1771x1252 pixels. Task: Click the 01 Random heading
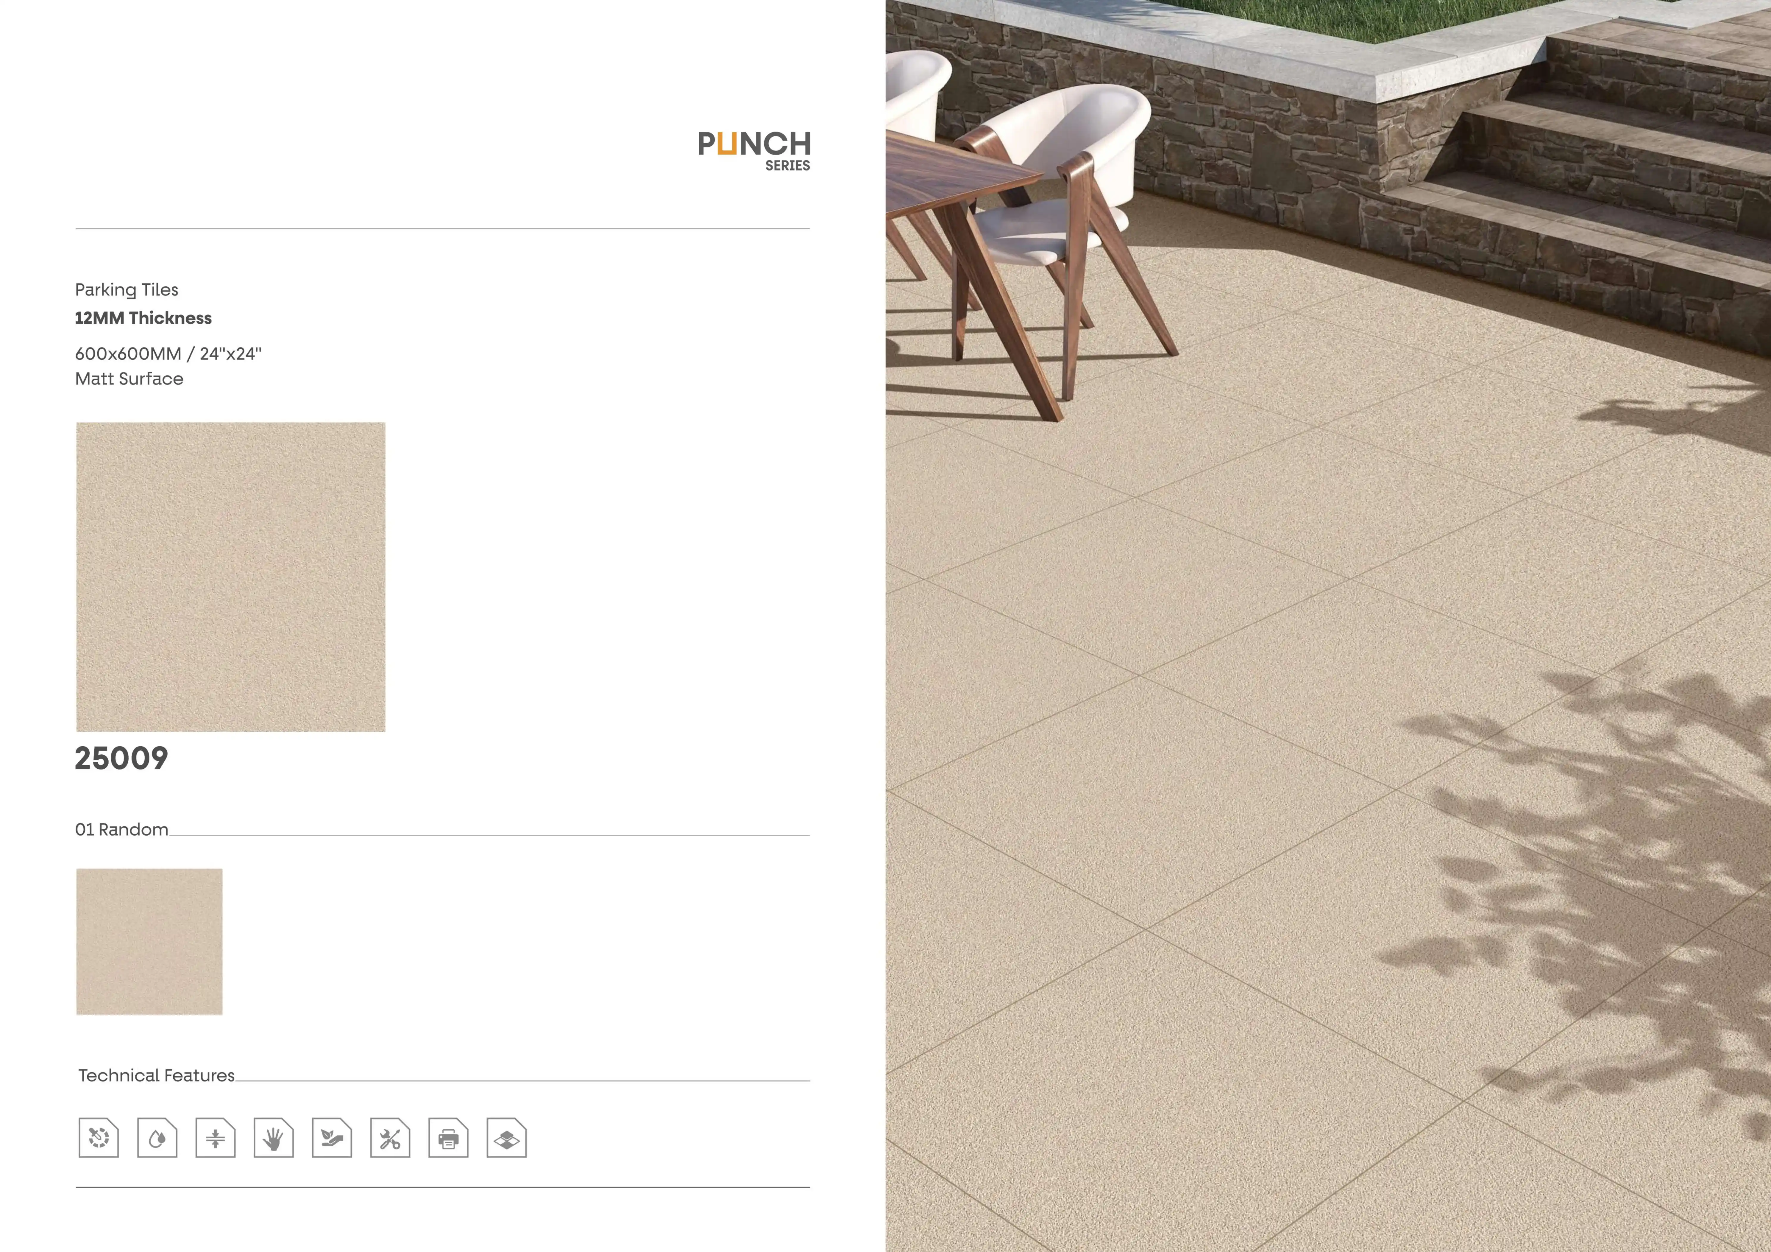click(x=121, y=829)
